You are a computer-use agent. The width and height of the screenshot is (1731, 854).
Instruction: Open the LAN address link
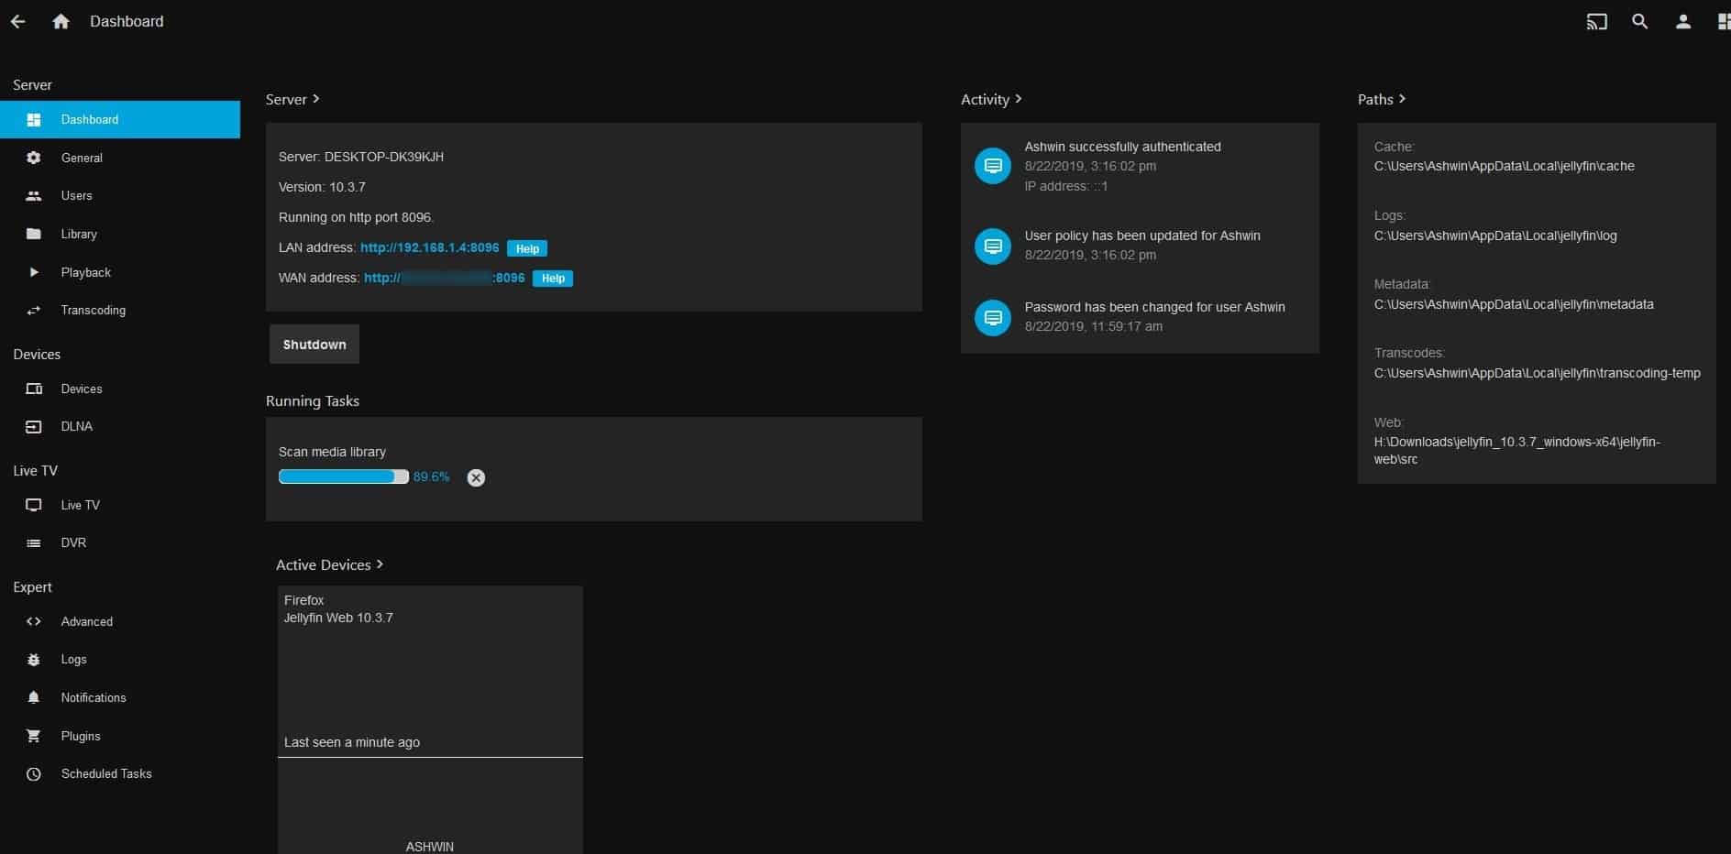click(430, 247)
